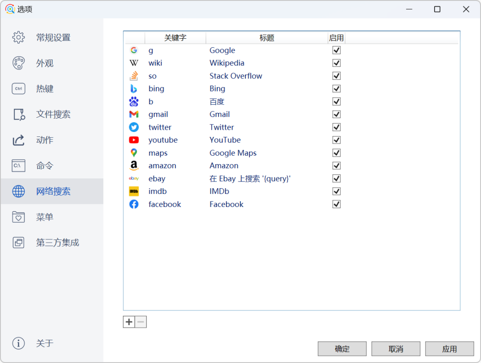Click the palette icon for 外观
The image size is (481, 363).
[18, 63]
